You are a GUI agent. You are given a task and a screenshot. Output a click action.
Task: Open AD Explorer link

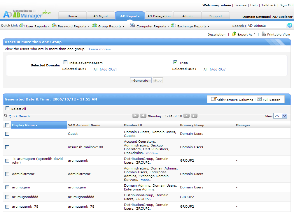coord(282,17)
